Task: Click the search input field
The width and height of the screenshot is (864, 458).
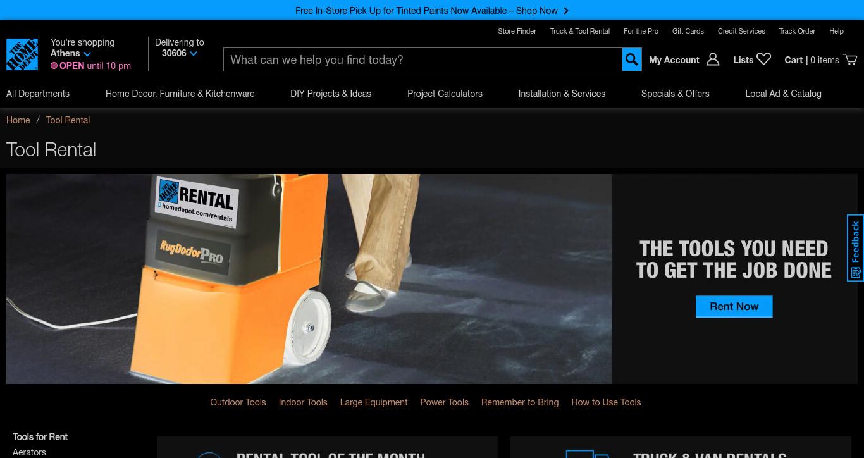Action: point(423,59)
